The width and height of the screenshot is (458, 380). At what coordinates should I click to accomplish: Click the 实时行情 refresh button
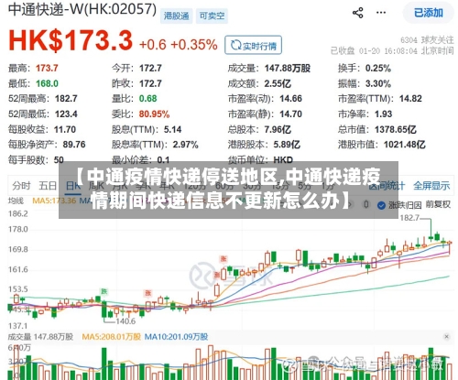click(253, 45)
